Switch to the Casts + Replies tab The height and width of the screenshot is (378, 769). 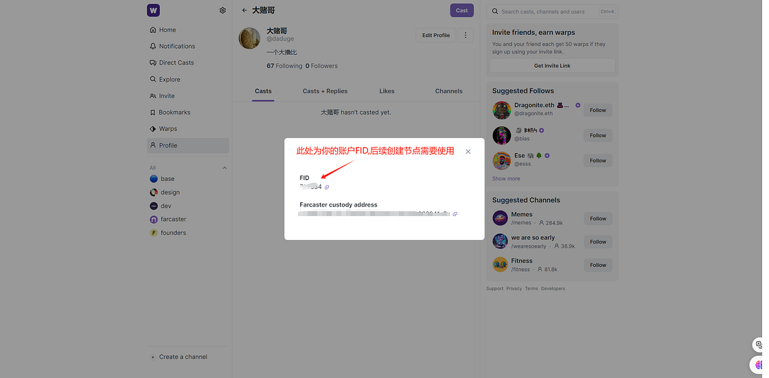coord(325,91)
